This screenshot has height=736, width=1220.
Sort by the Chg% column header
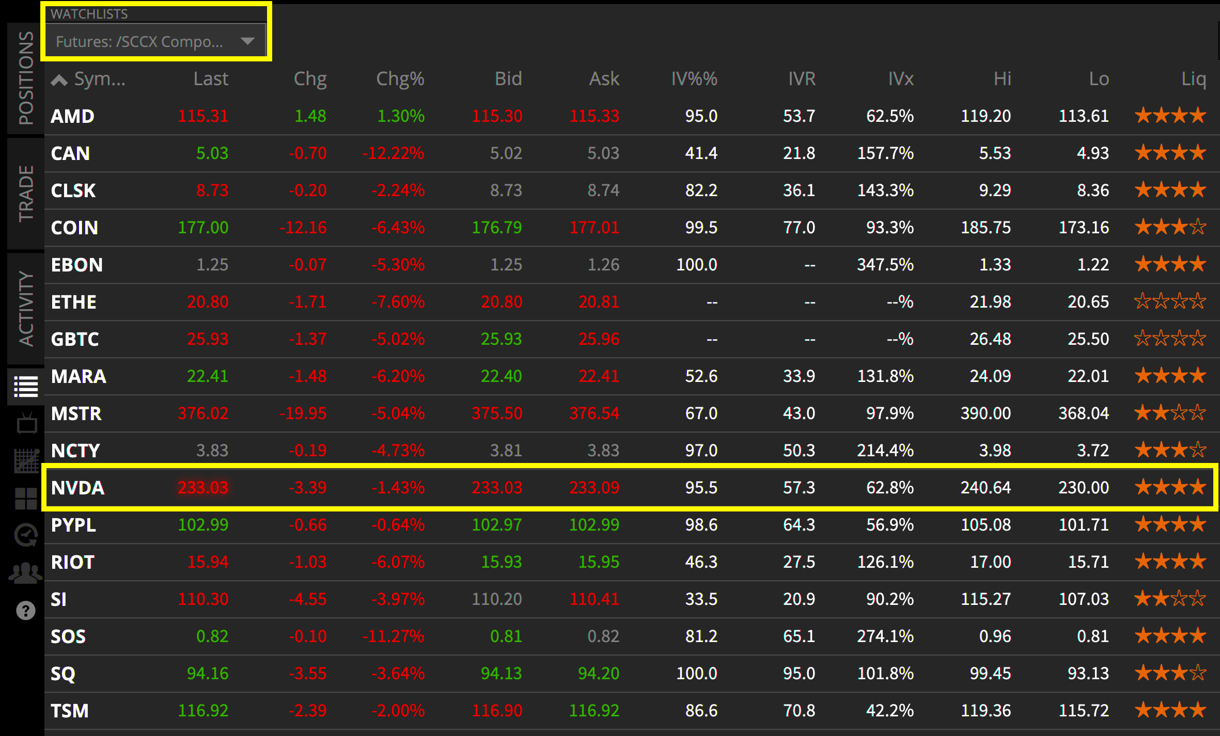point(400,79)
